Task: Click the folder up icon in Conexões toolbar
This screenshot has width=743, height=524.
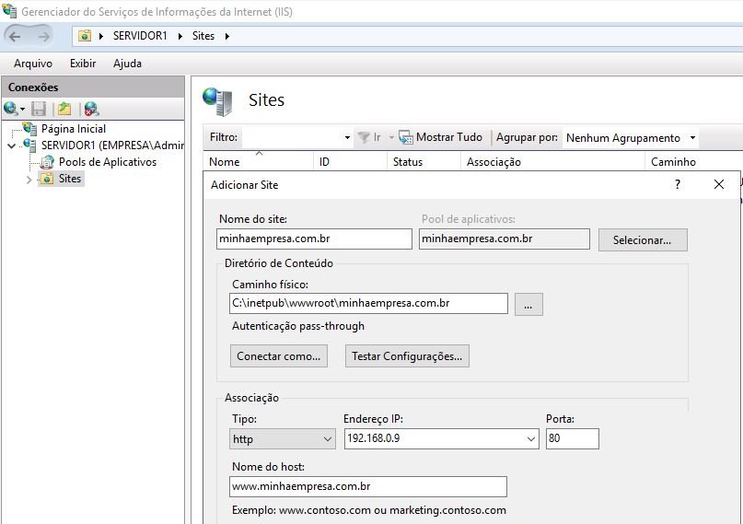Action: click(64, 109)
